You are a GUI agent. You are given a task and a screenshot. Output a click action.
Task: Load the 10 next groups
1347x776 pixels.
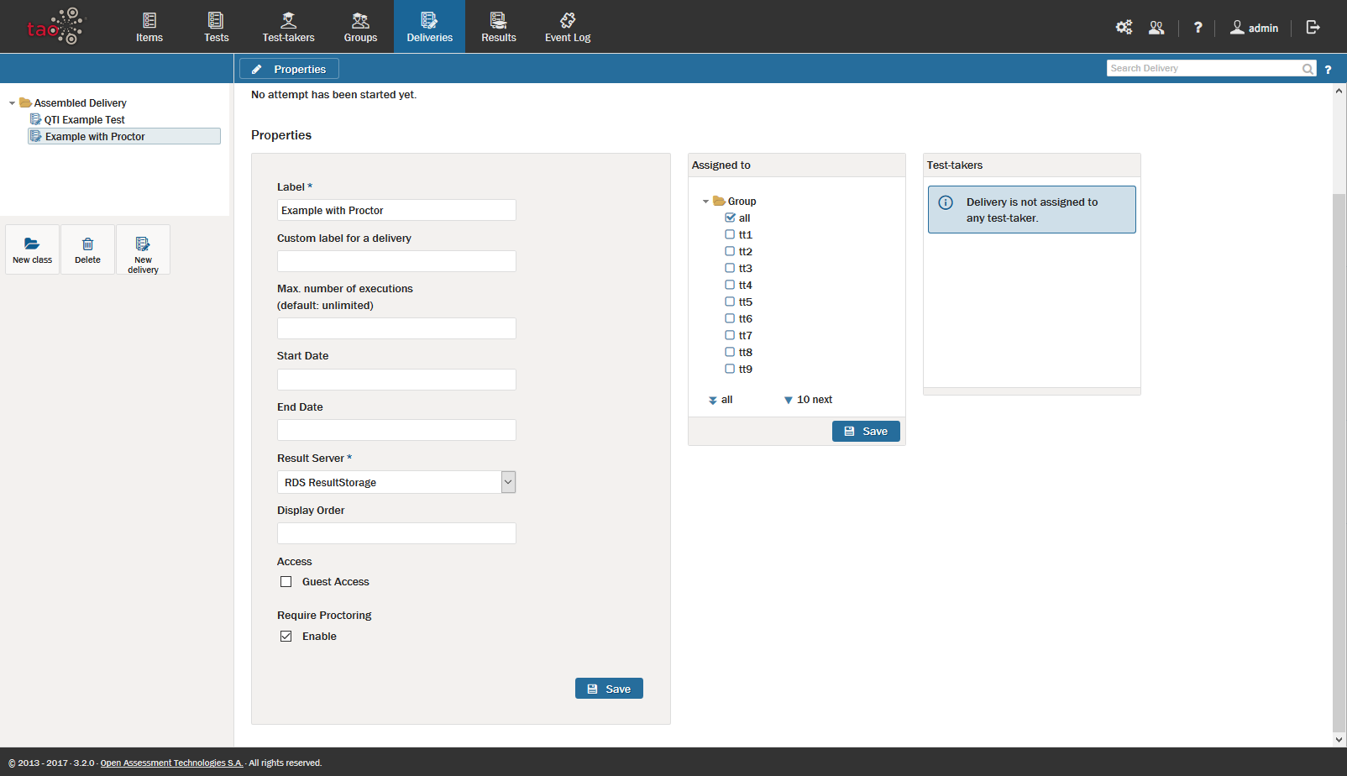808,400
